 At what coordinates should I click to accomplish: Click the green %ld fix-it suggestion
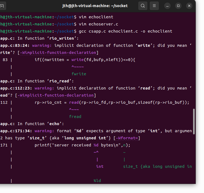[x=97, y=181]
